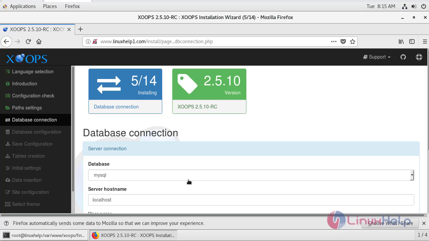This screenshot has height=241, width=429.
Task: Bookmark this page with star icon
Action: click(353, 42)
